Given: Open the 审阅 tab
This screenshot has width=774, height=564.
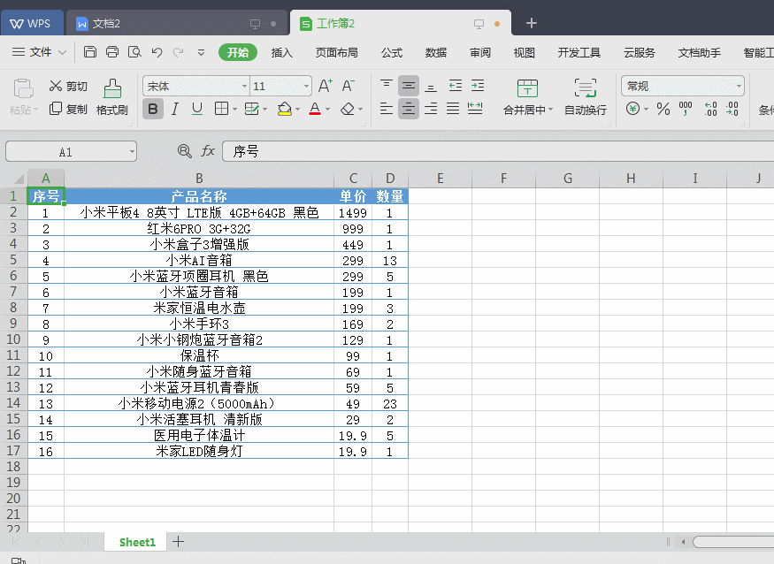Looking at the screenshot, I should point(479,52).
